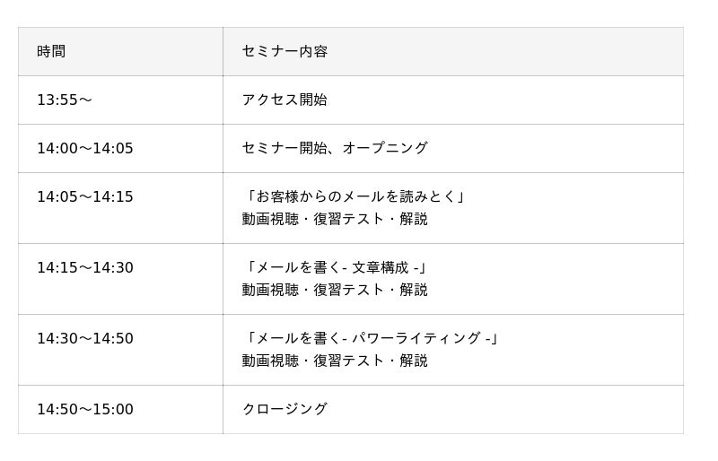
Task: Click the セミナー内容 column header
Action: tap(285, 51)
